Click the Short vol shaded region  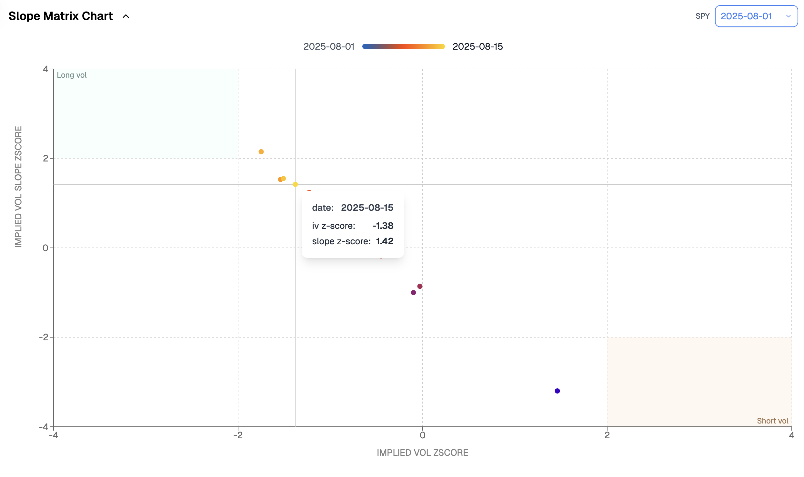699,382
